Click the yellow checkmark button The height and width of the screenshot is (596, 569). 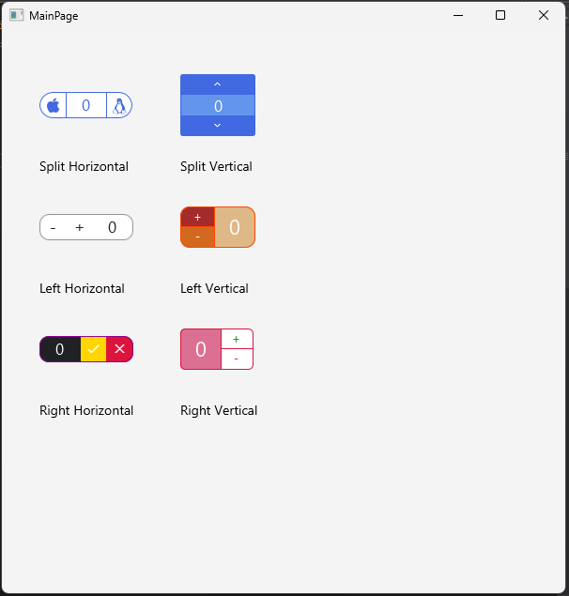[x=94, y=349]
